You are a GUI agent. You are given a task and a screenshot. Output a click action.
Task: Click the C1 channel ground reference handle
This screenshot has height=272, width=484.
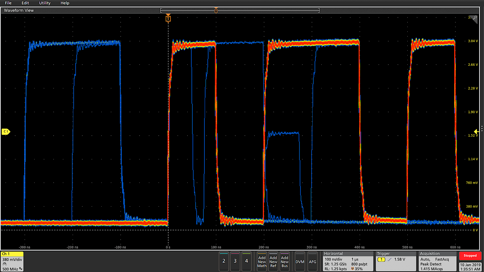[x=6, y=132]
